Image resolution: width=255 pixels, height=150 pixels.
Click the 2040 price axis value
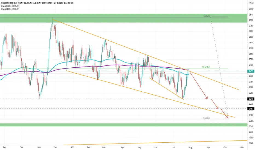point(251,126)
